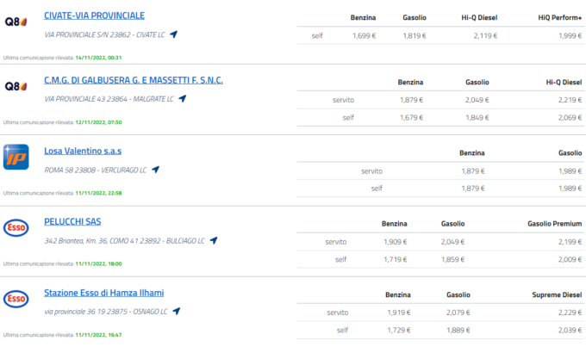Open navigation arrow next to Osnago LC address
Viewport: 586px width, 347px height.
click(177, 311)
